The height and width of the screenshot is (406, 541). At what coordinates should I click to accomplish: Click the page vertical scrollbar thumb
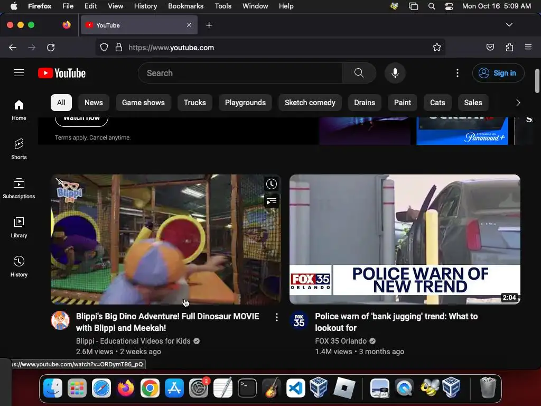[537, 81]
